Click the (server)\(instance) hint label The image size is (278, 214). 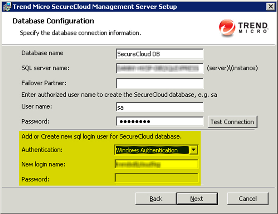pyautogui.click(x=232, y=68)
